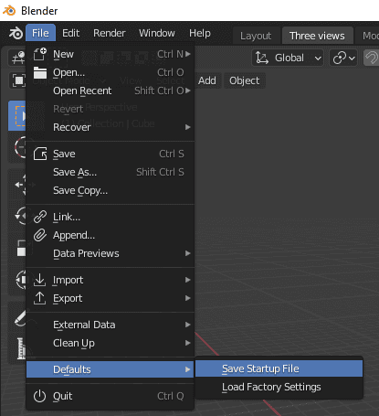Open the Window menu
379x416 pixels.
pyautogui.click(x=157, y=33)
